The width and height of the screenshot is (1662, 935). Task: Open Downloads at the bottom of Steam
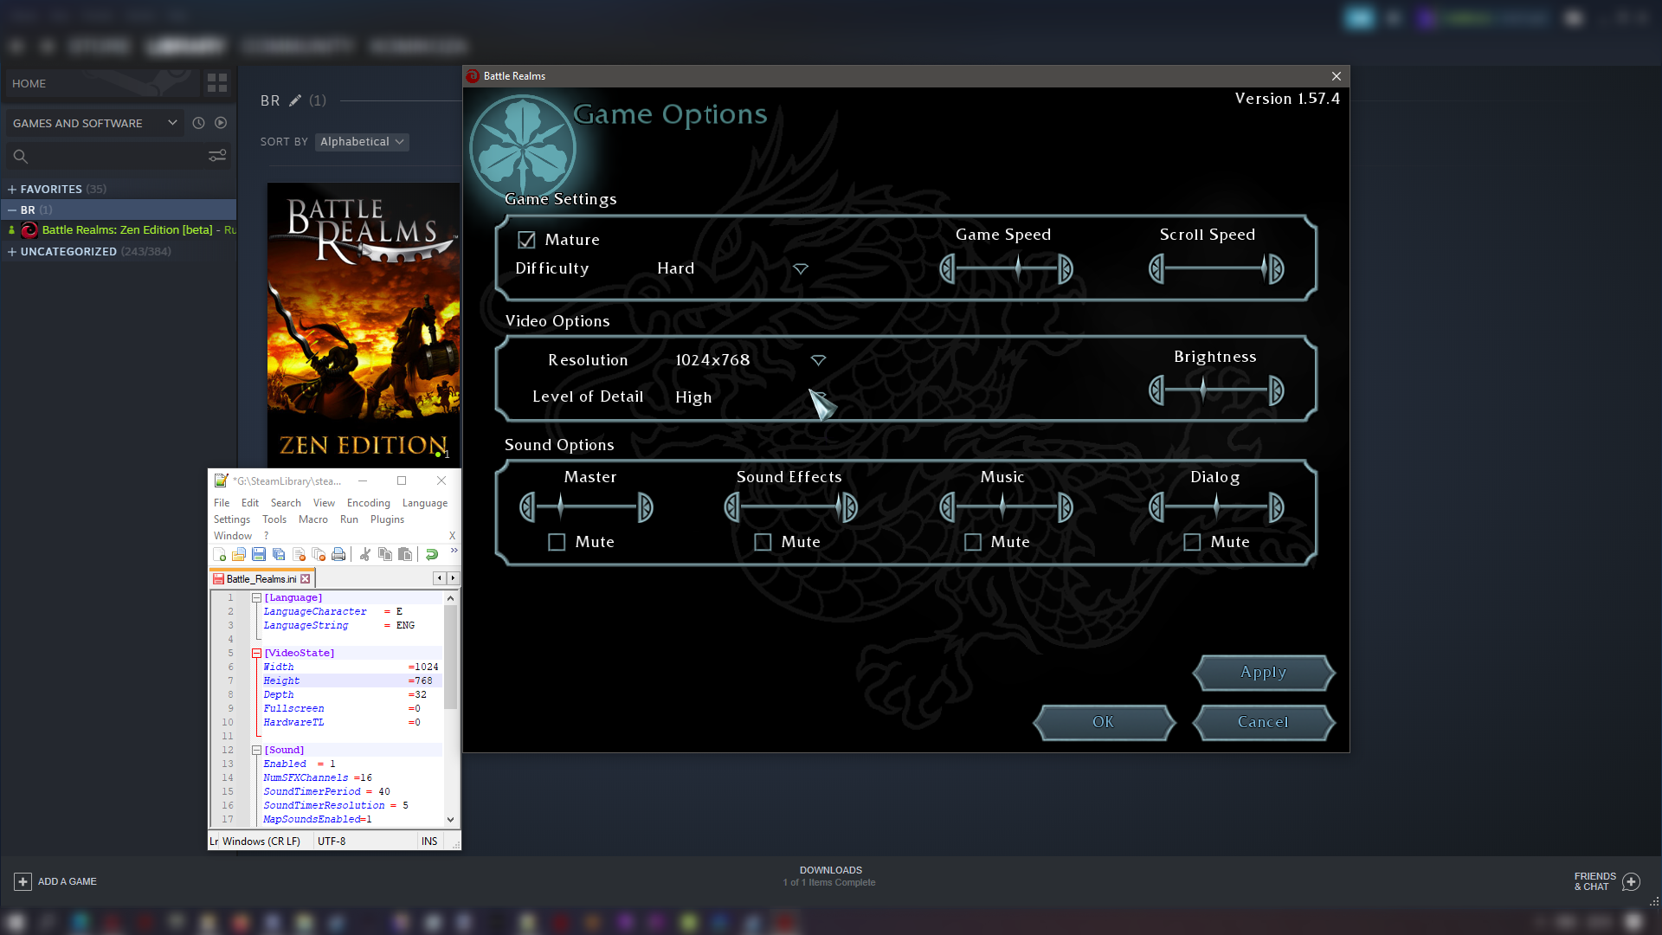click(830, 876)
